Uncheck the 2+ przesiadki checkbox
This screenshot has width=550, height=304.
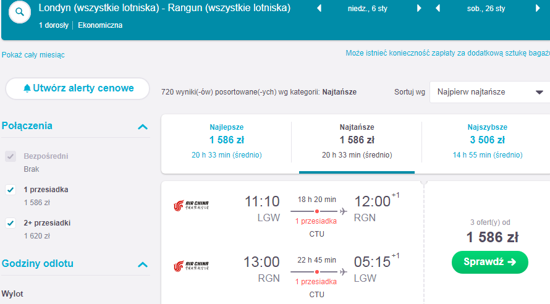(11, 223)
